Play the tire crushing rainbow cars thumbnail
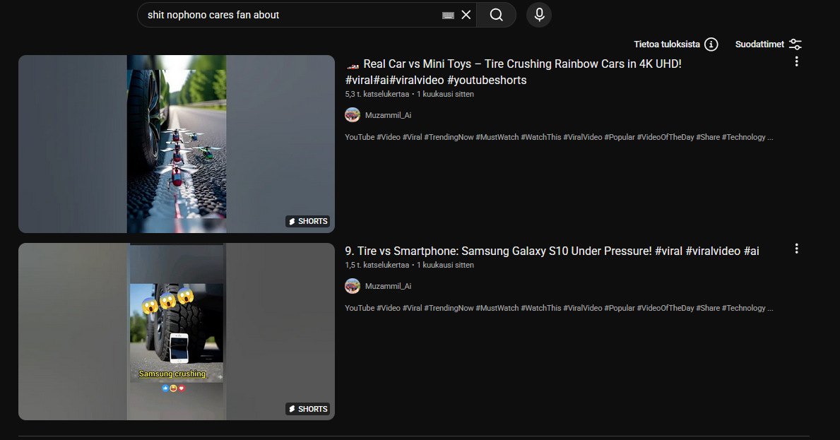The height and width of the screenshot is (440, 840). [177, 144]
